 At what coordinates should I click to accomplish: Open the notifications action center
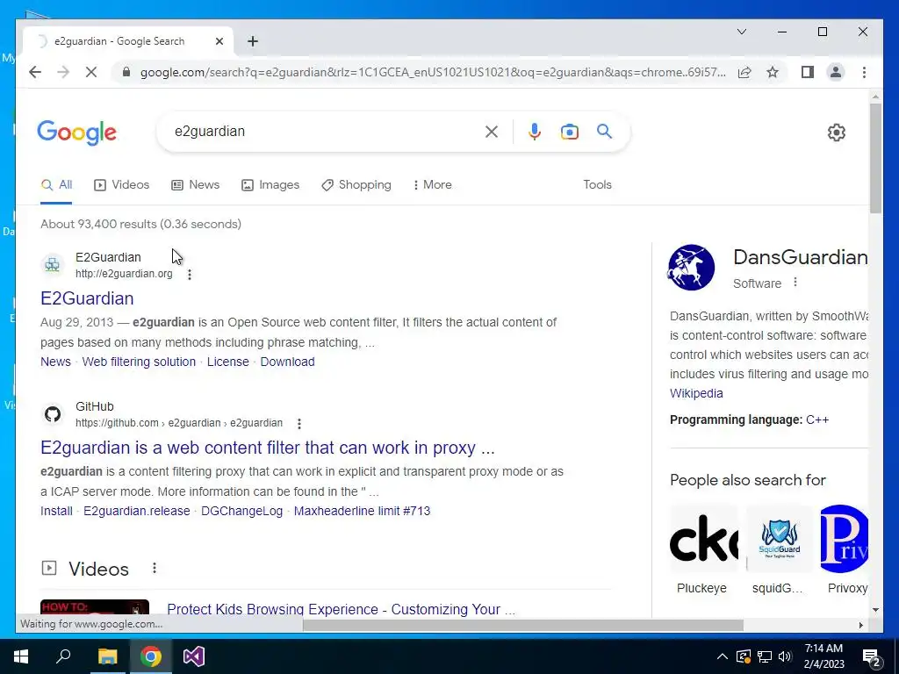pos(872,656)
